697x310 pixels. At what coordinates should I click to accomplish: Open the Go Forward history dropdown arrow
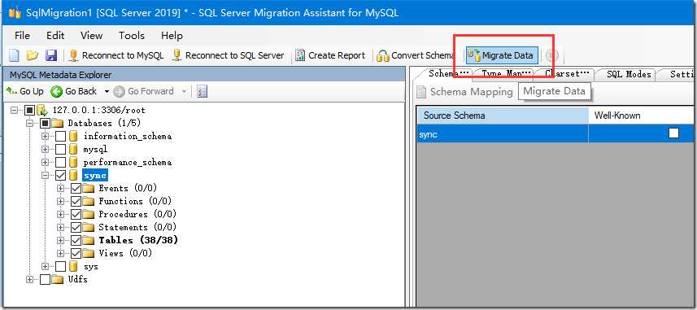click(x=184, y=92)
